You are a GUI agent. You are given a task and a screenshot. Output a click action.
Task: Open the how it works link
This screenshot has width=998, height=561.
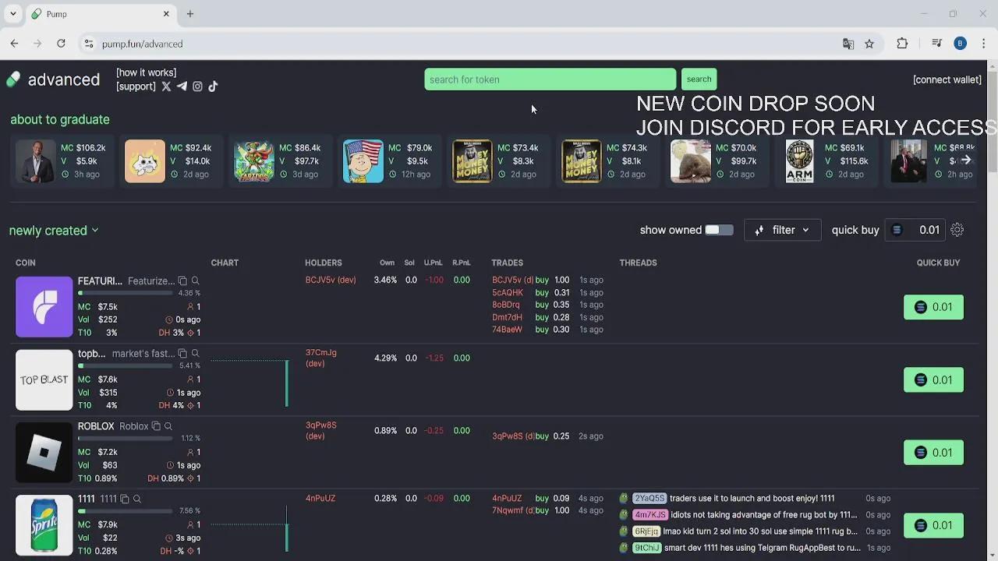[147, 72]
